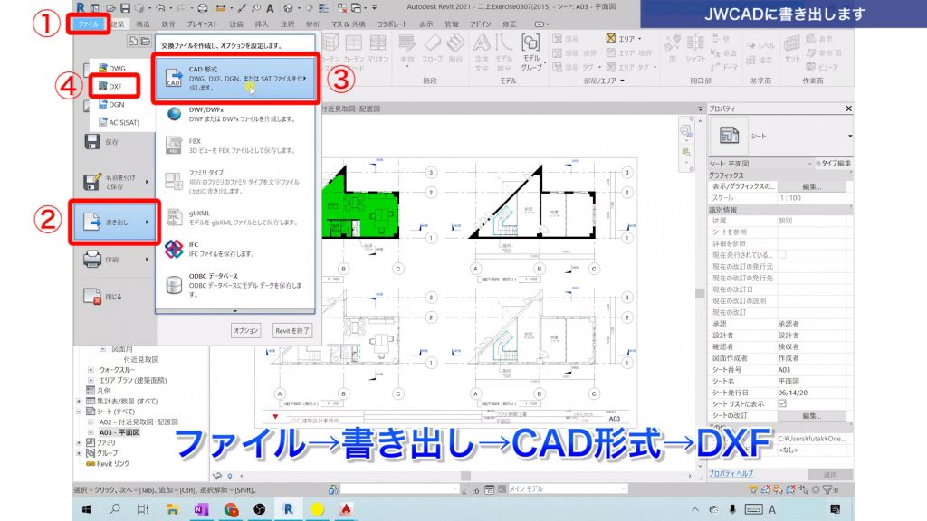
Task: Click the file path field showing C:\Users\futak
Action: point(808,440)
